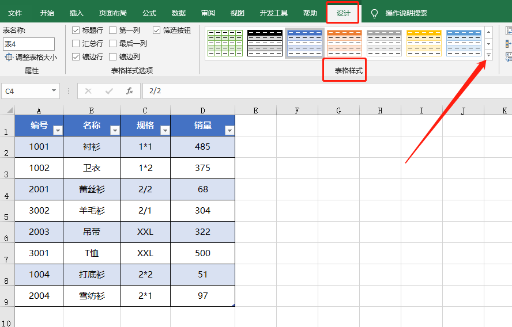Enable the 第一列 first column checkbox
Screen dimensions: 512x327
point(112,31)
